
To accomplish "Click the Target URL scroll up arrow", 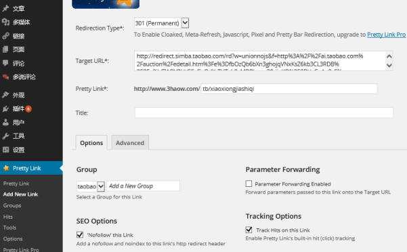I will (x=389, y=56).
